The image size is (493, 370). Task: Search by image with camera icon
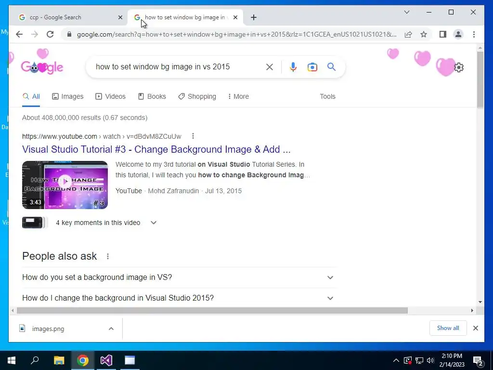click(x=312, y=67)
